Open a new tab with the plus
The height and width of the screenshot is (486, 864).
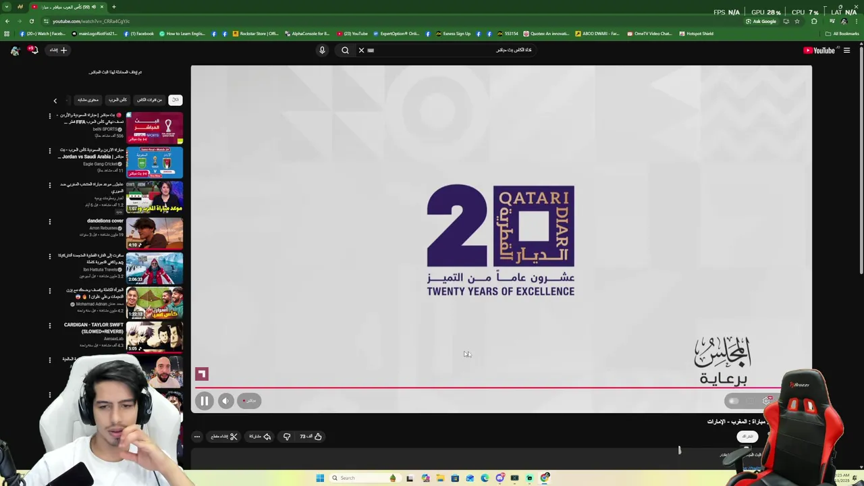113,7
